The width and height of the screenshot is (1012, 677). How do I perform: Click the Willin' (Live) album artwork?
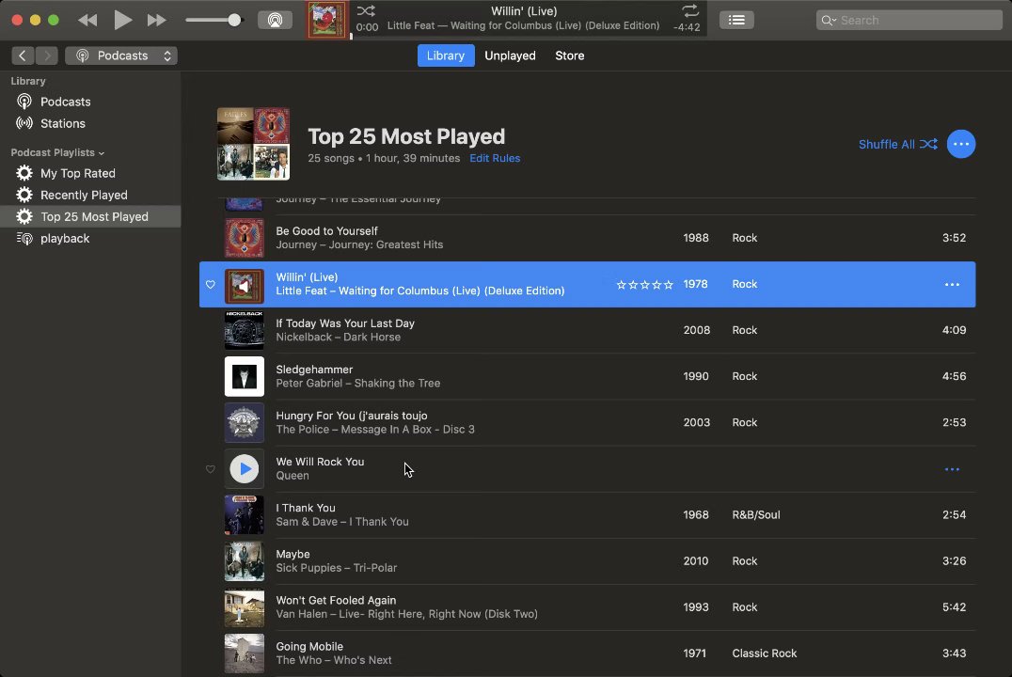(x=244, y=287)
